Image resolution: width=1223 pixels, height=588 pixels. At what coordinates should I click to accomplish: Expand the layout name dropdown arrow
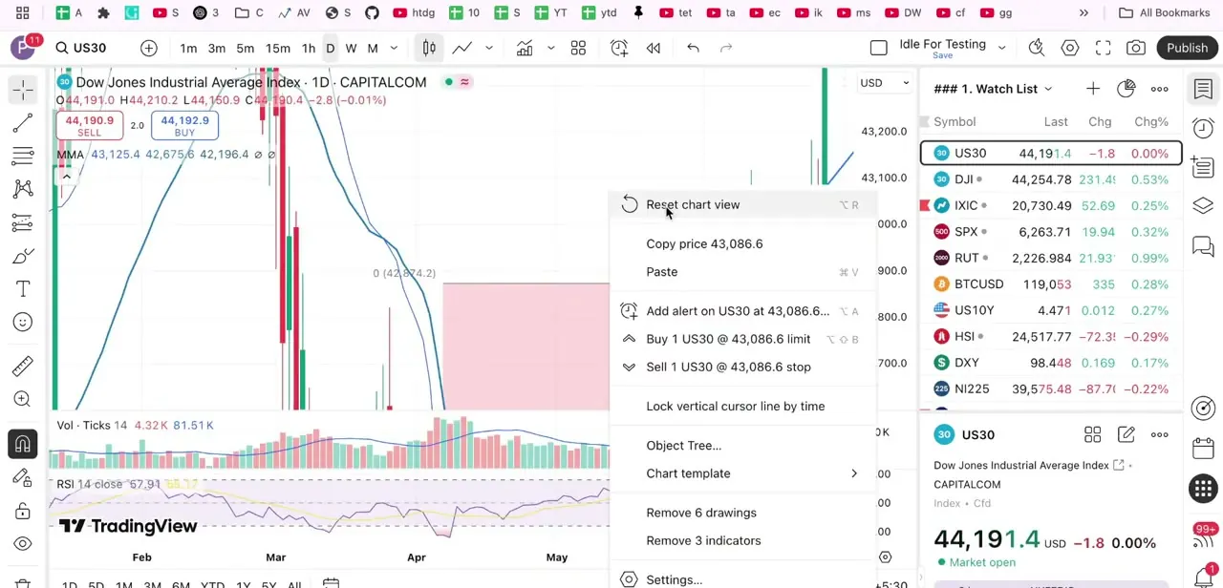click(x=1001, y=48)
